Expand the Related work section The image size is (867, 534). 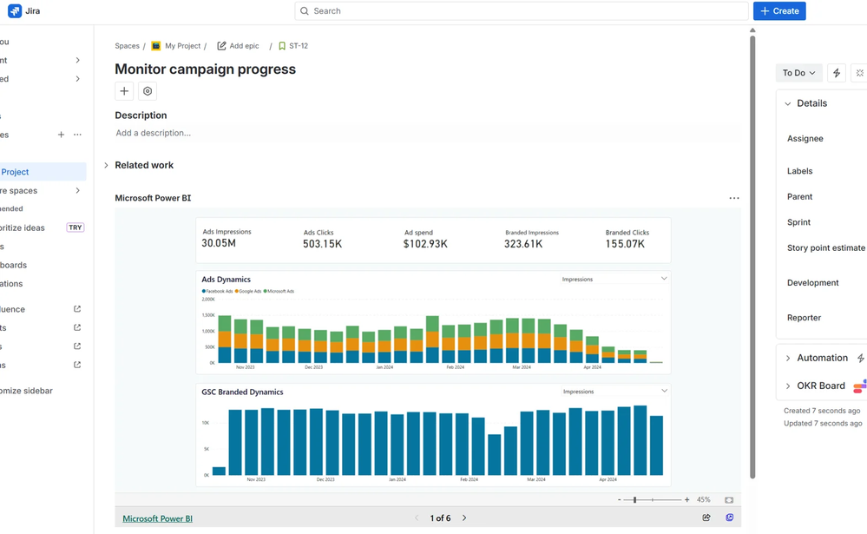[106, 165]
